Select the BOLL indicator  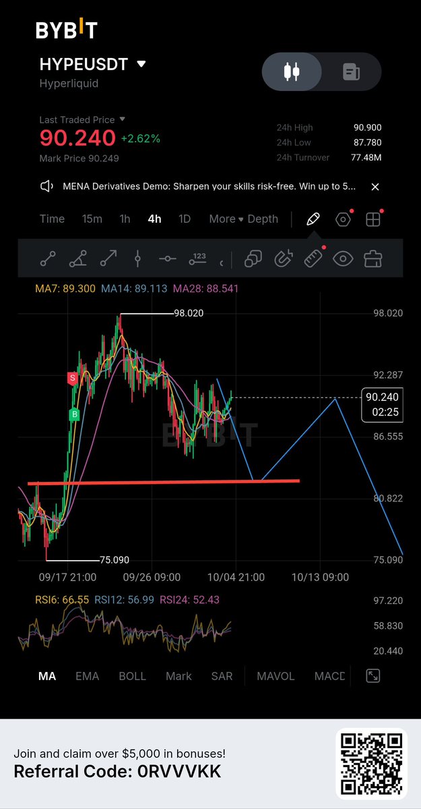[133, 676]
